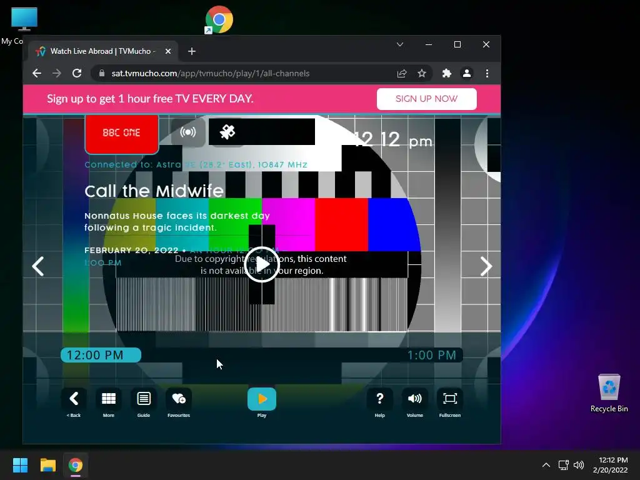Reload the TVMucho page
The height and width of the screenshot is (480, 640).
(x=77, y=74)
